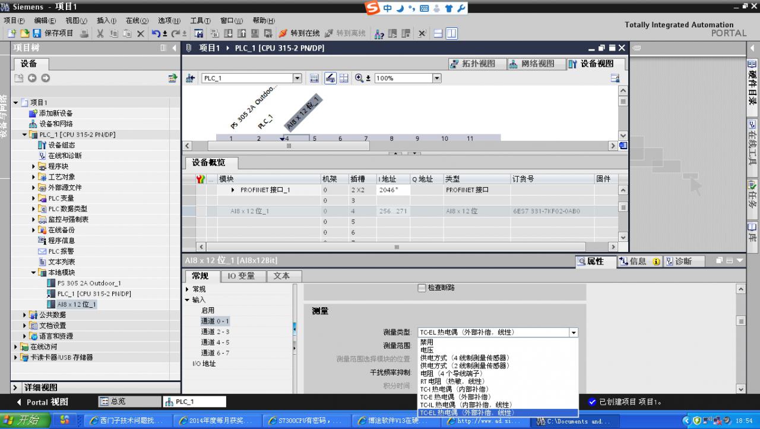Open the 信息 inspector tab

pyautogui.click(x=640, y=261)
